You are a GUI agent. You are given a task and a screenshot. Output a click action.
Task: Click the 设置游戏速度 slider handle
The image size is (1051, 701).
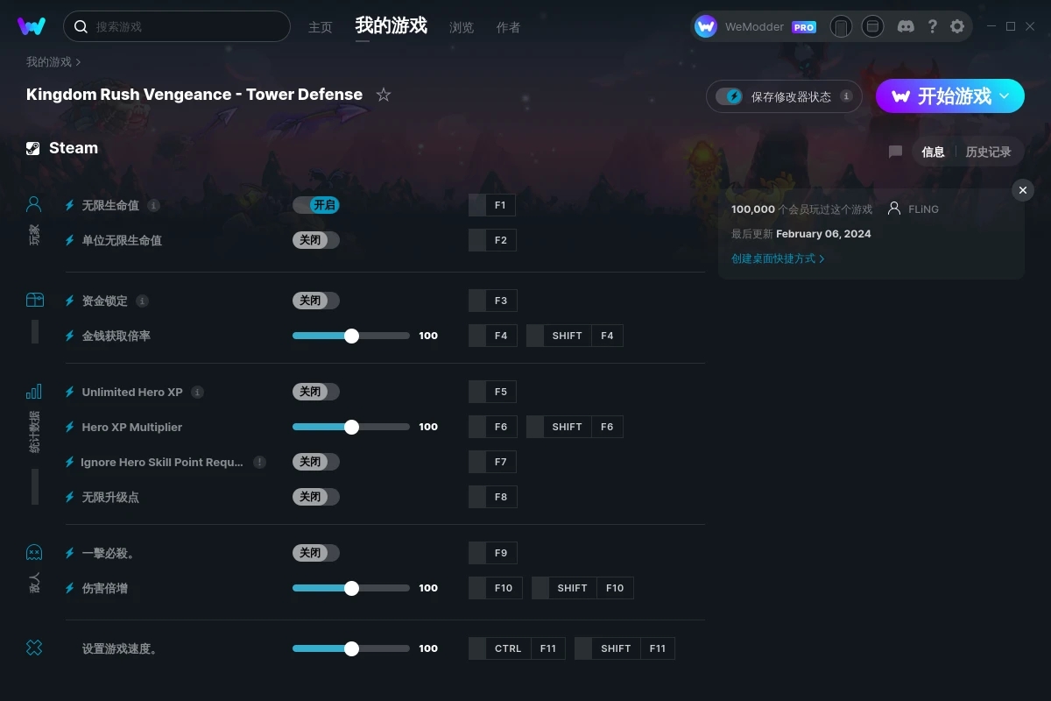point(351,648)
